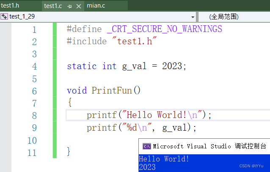
Task: Close the test1.c tab
Action: 79,6
